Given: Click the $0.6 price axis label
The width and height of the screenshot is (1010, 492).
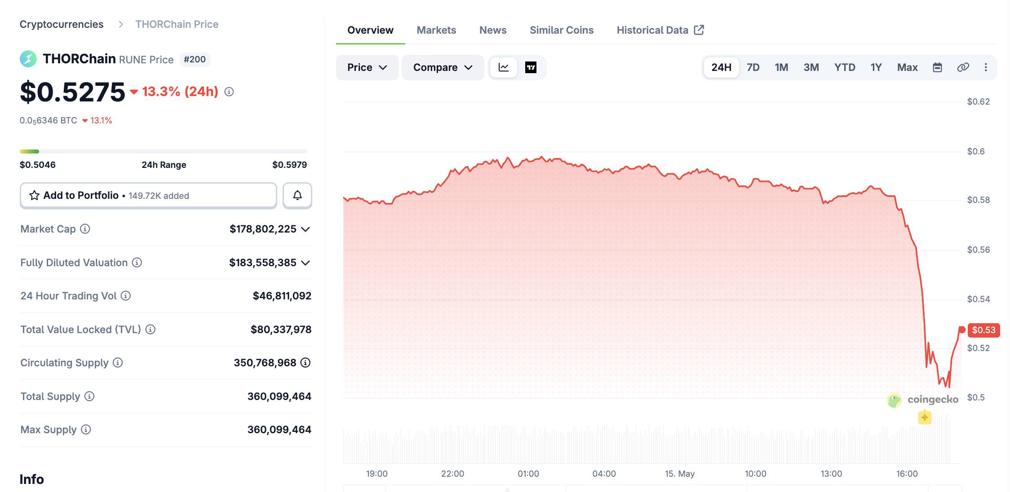Looking at the screenshot, I should (x=976, y=151).
